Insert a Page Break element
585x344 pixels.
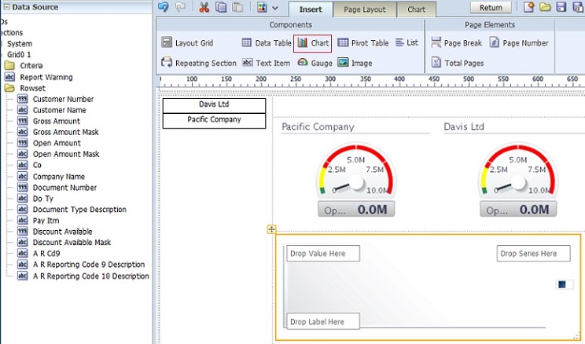point(456,43)
